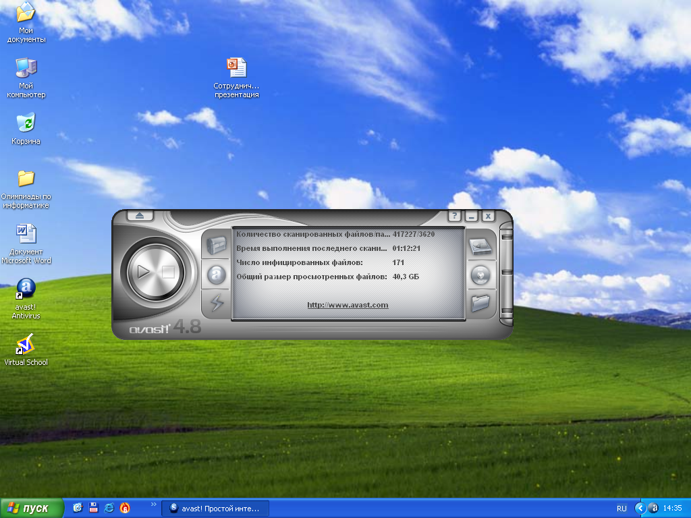Open the virus chest icon in avast!
The image size is (691, 518).
216,246
